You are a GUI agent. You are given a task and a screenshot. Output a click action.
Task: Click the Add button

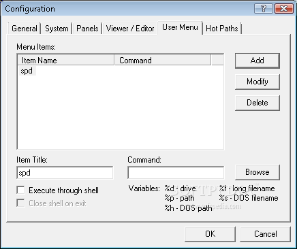[257, 61]
